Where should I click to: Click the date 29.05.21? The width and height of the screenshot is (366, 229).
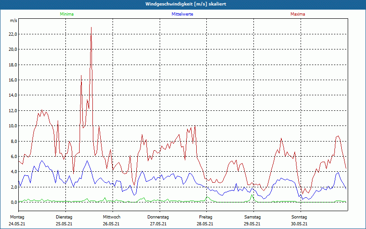click(x=252, y=224)
